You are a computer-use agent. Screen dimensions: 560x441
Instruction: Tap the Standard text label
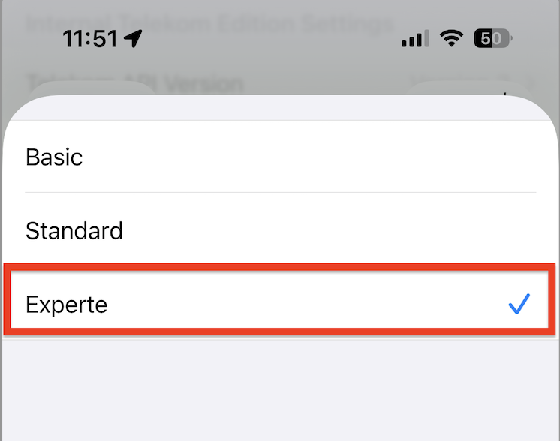(x=74, y=229)
